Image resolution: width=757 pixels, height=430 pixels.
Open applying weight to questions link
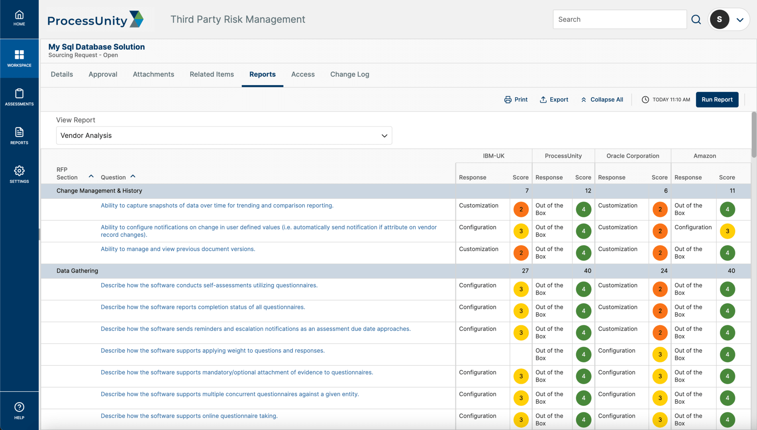212,350
